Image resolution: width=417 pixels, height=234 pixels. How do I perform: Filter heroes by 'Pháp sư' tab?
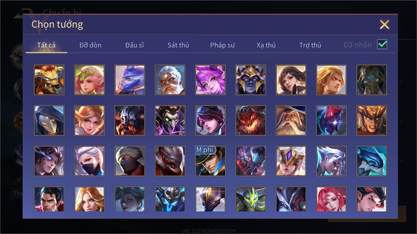click(x=222, y=45)
